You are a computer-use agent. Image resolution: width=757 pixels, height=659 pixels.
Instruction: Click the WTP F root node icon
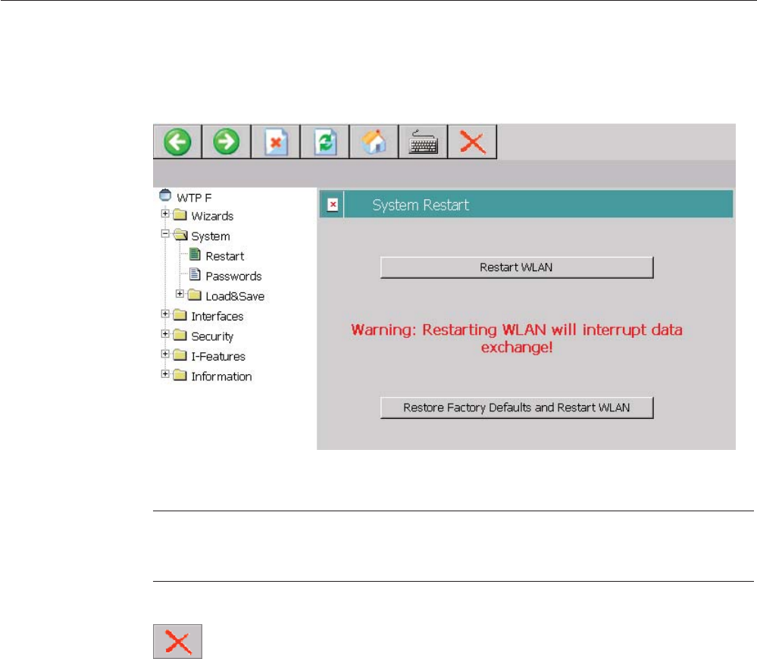tap(165, 195)
